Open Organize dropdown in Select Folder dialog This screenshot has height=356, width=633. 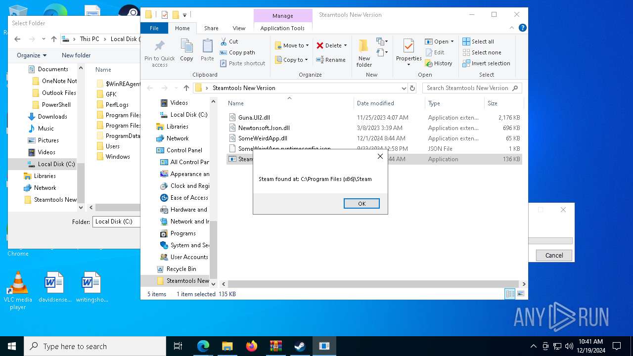(32, 55)
